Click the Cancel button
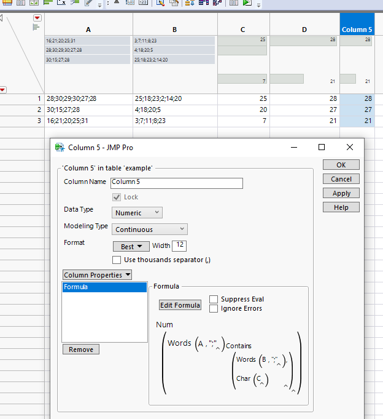Screen dimensions: 383x419 341,179
